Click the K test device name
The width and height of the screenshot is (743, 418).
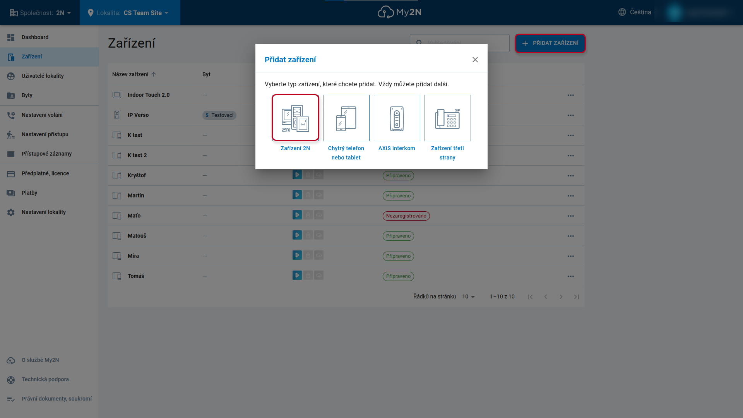click(x=135, y=135)
